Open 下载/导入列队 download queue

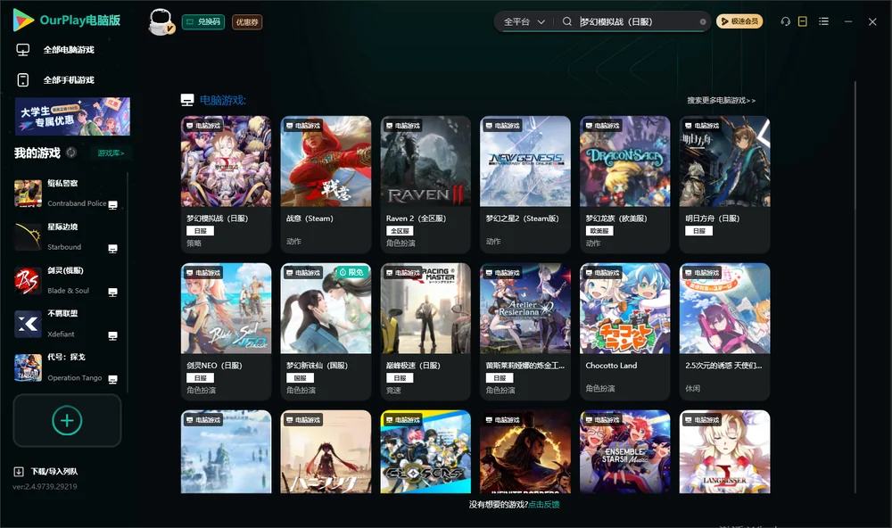point(45,472)
